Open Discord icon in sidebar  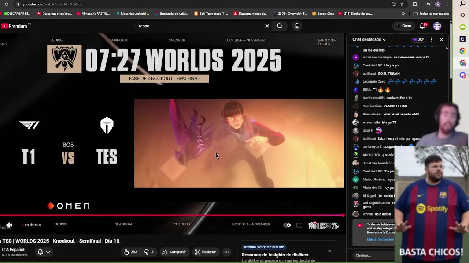463,75
